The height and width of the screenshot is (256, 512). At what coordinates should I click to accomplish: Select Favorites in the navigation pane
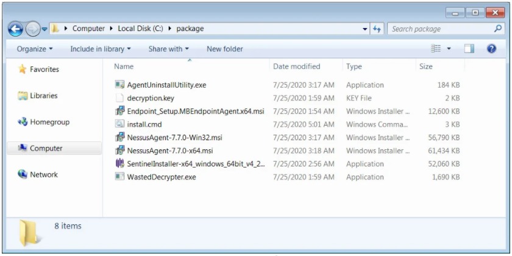[x=44, y=69]
